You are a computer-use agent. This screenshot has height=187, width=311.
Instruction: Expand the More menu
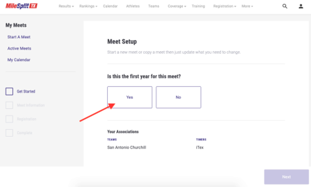point(247,6)
